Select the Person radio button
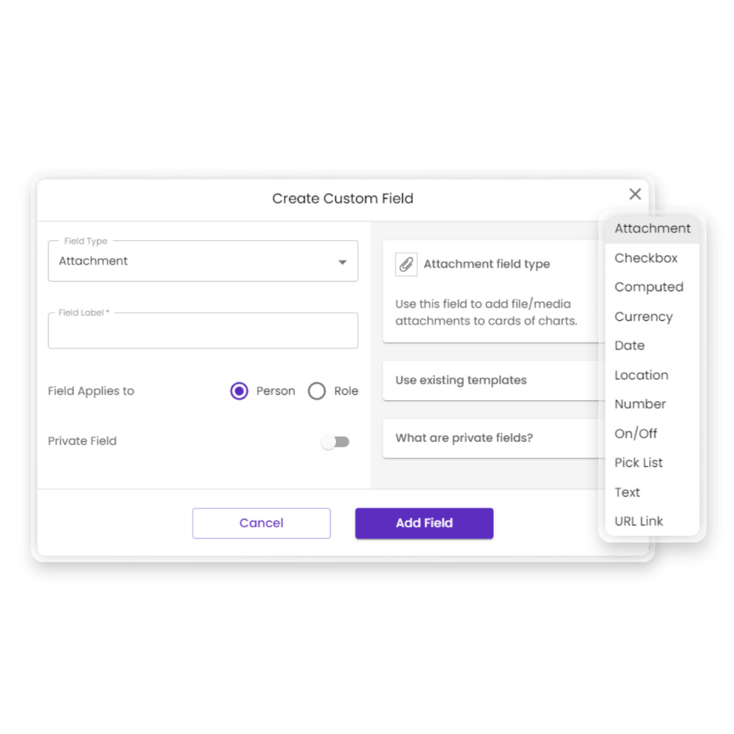 point(239,391)
